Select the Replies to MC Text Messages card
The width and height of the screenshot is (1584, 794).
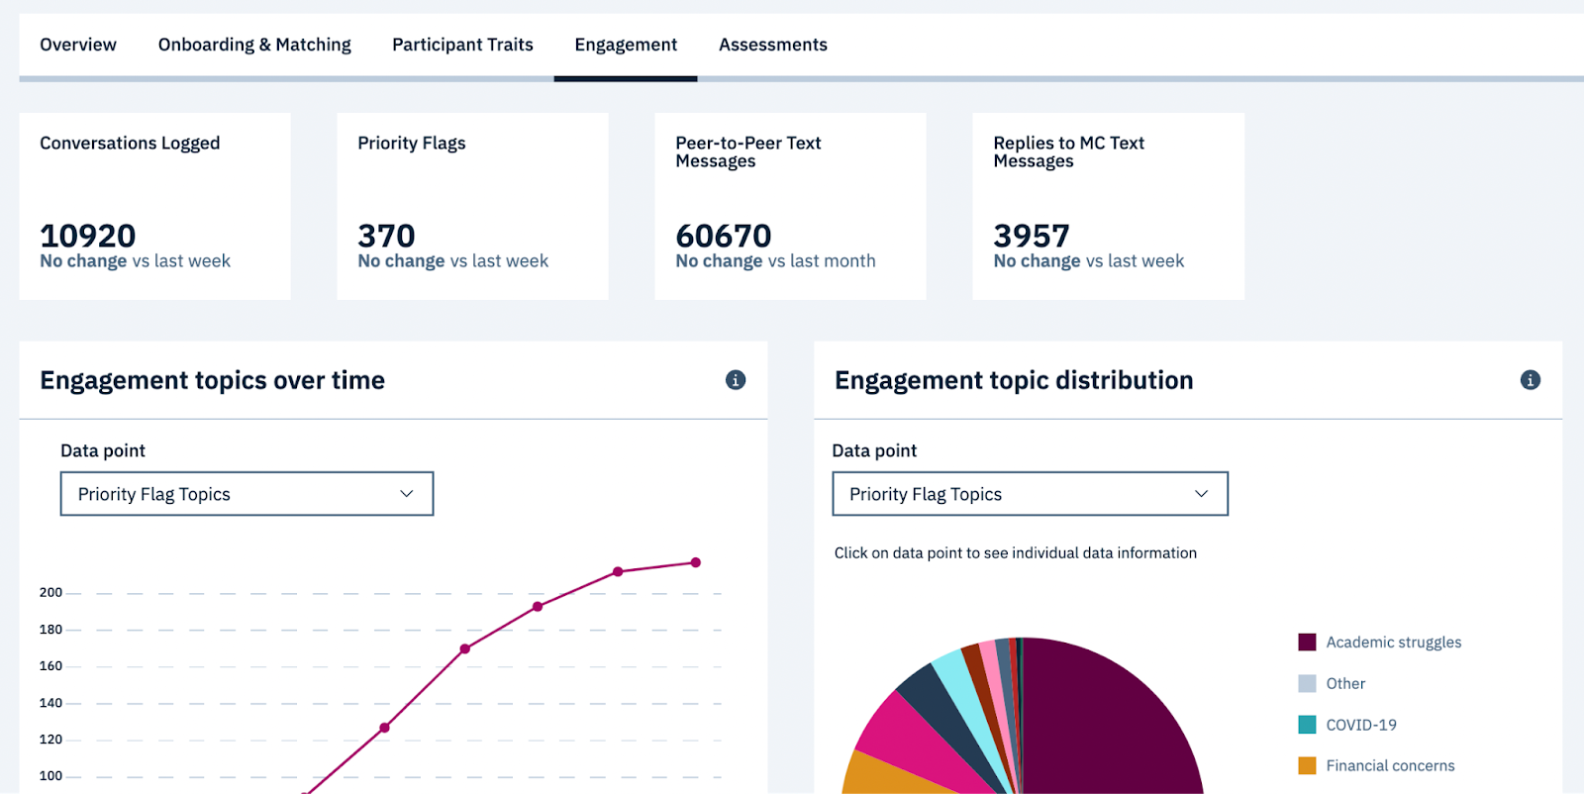tap(1108, 206)
